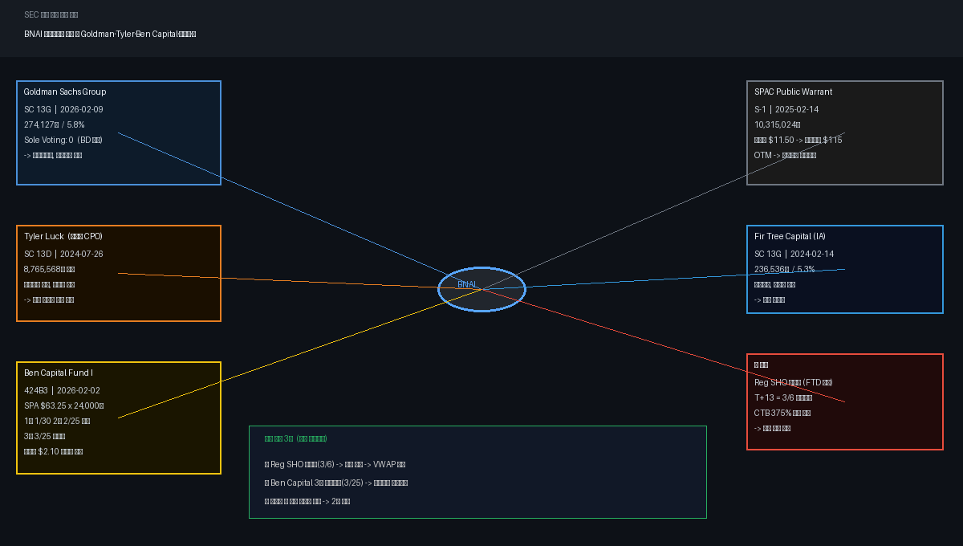Click the 'Fir Tree Capital (IA)' title

[x=790, y=237]
